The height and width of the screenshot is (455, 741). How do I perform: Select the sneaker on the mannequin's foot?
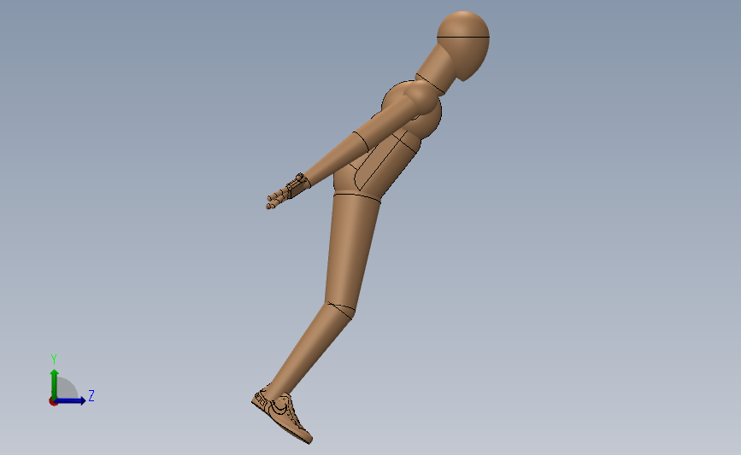tap(282, 414)
